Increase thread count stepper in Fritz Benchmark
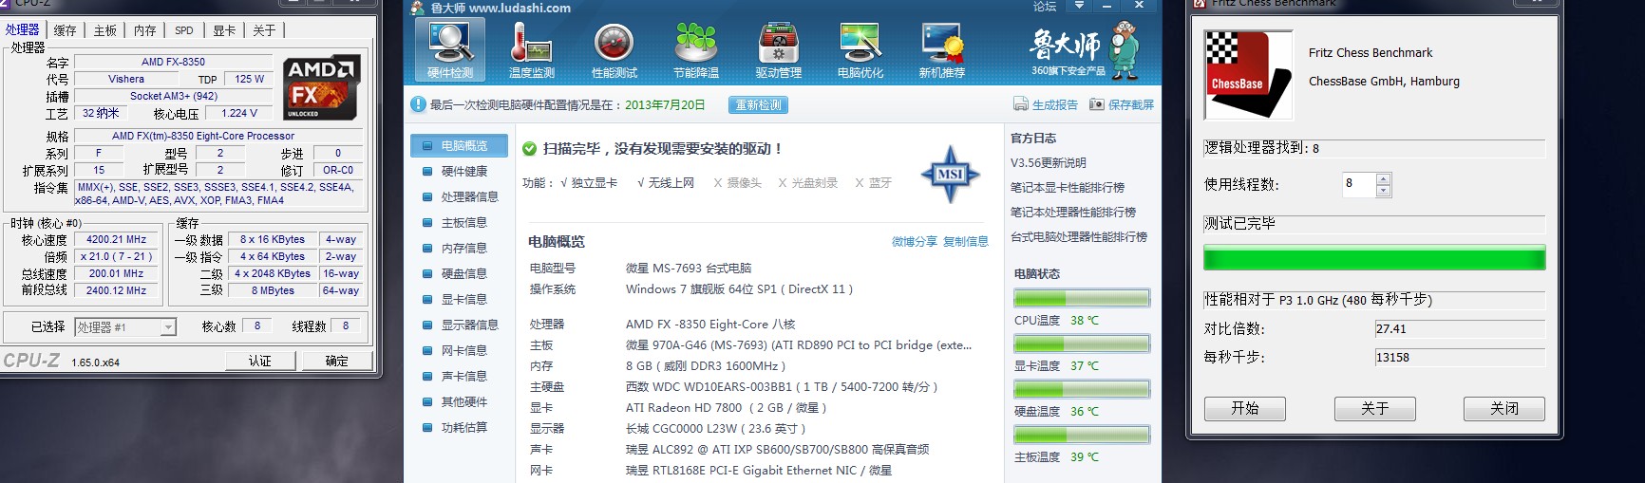Viewport: 1645px width, 483px height. 1383,178
